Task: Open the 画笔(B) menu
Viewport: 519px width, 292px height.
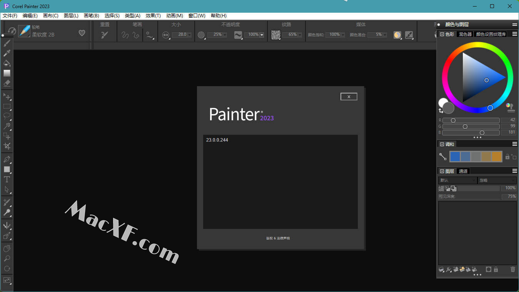Action: click(92, 16)
